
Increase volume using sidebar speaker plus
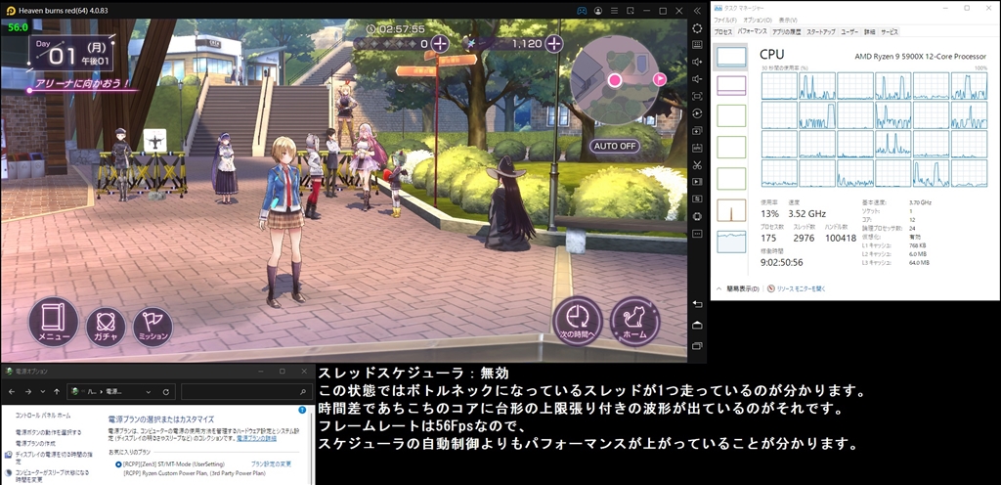(x=697, y=63)
